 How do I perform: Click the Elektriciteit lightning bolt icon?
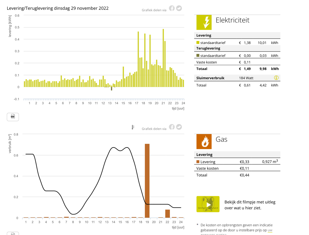204,22
